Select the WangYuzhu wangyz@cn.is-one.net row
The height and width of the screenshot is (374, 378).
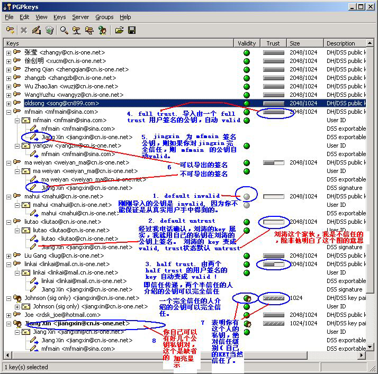[186, 95]
